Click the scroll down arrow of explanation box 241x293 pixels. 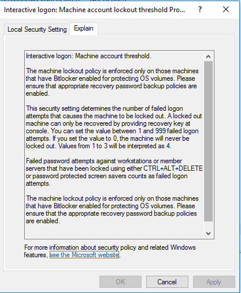pos(208,234)
